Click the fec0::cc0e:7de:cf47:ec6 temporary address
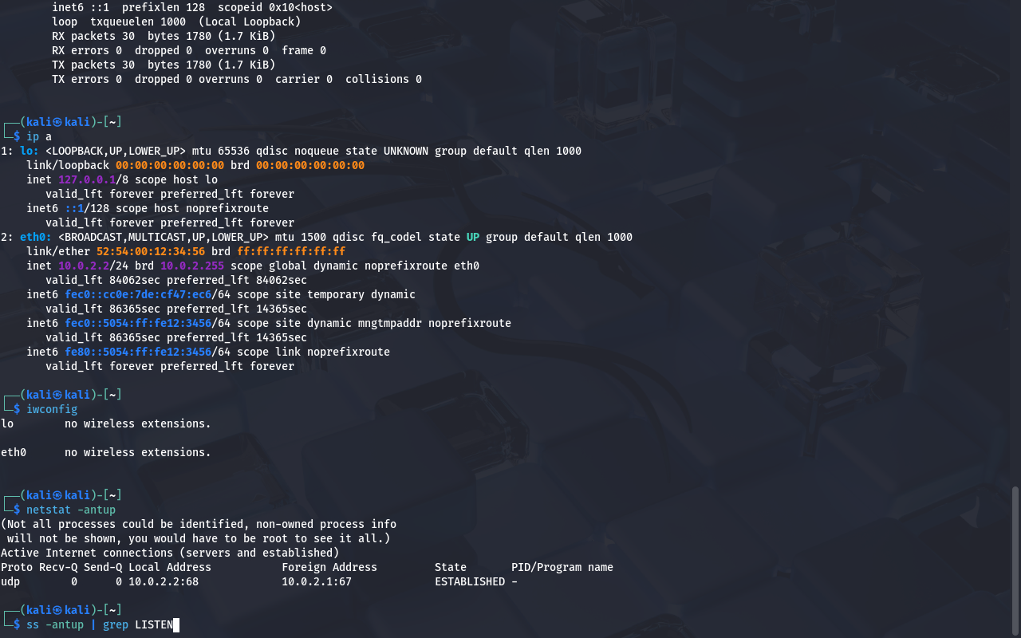The width and height of the screenshot is (1021, 638). pyautogui.click(x=138, y=294)
